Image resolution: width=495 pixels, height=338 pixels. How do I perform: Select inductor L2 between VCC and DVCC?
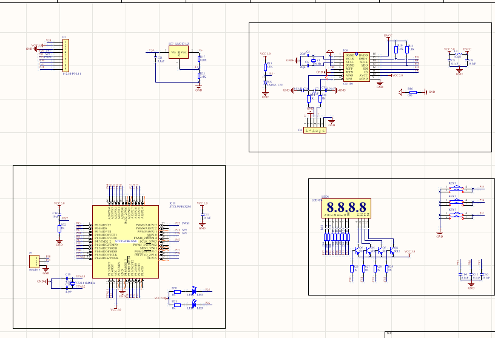pyautogui.click(x=457, y=55)
